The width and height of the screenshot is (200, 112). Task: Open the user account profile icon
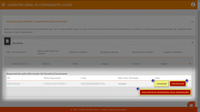[x=193, y=5]
